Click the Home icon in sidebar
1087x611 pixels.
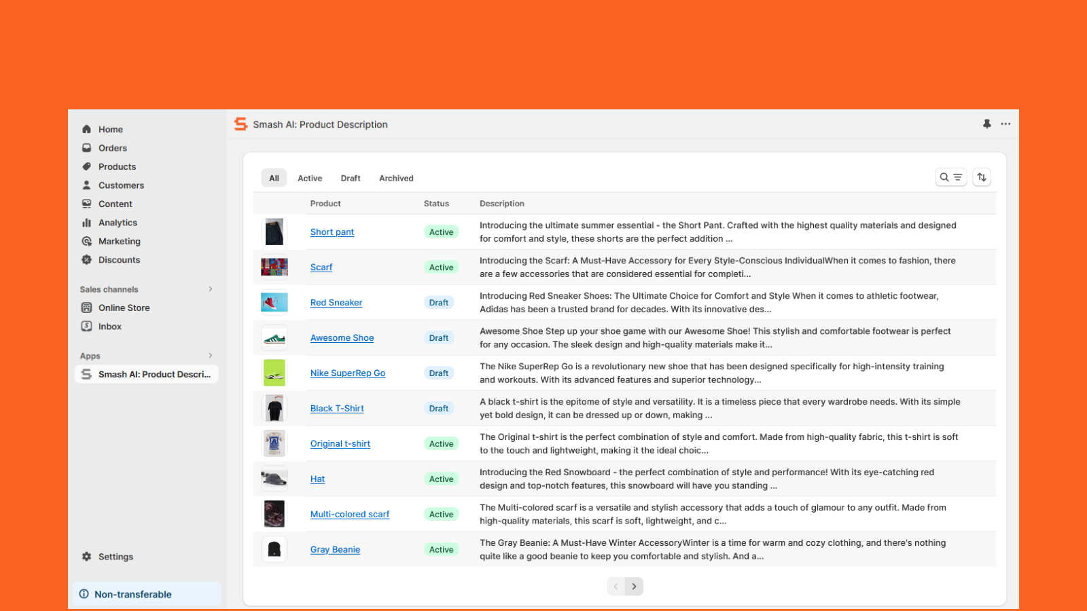pyautogui.click(x=87, y=129)
